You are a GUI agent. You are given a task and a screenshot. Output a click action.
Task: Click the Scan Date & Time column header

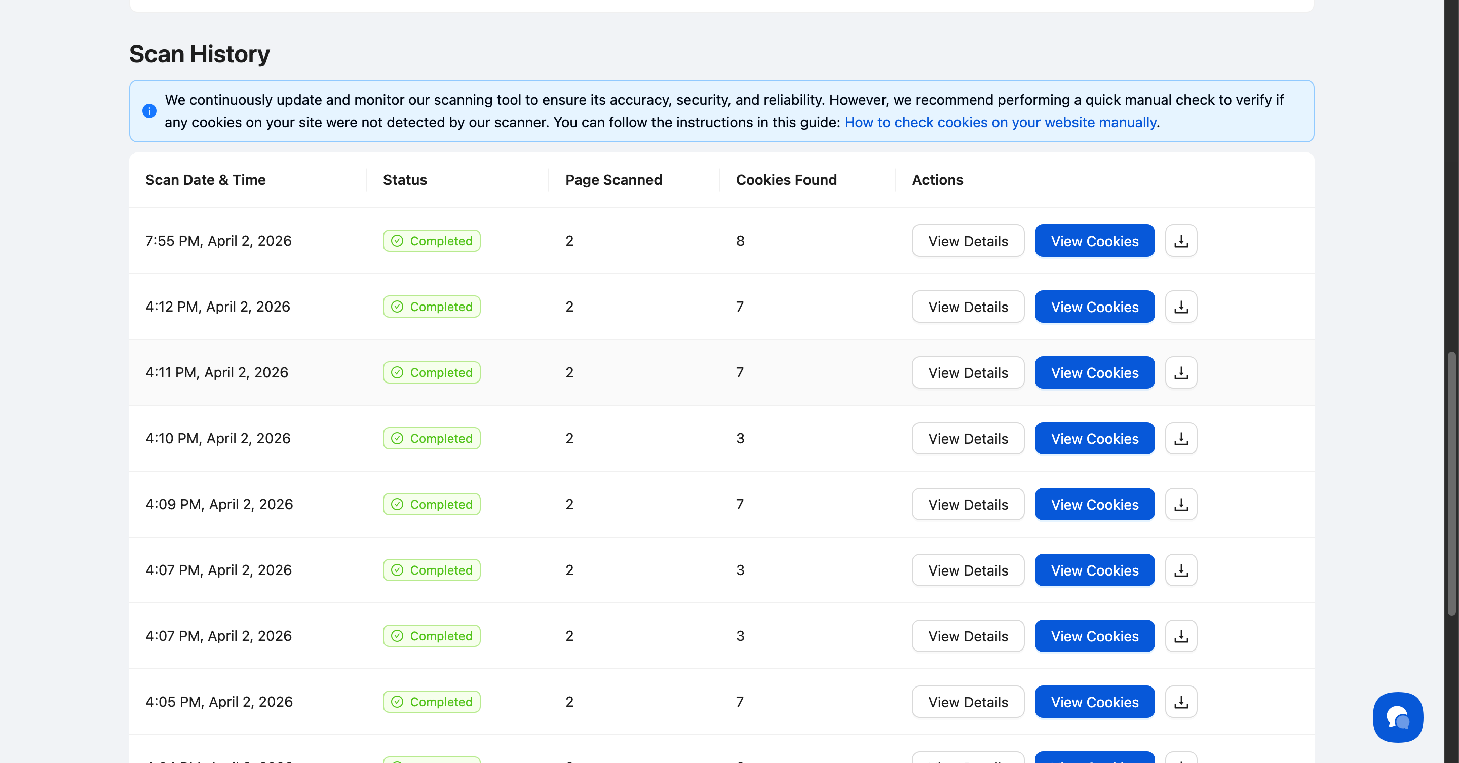point(206,180)
